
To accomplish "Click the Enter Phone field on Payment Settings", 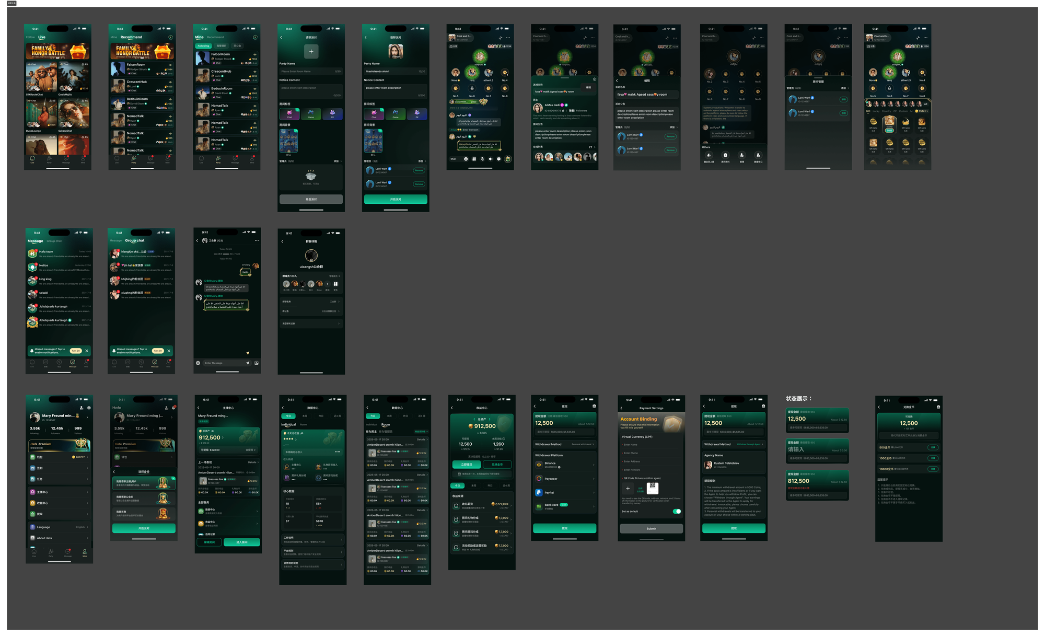I will 651,453.
